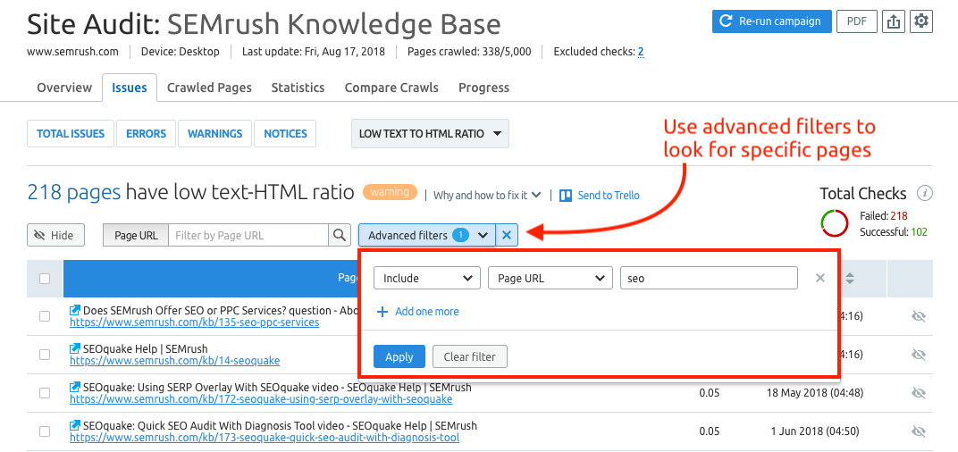This screenshot has height=452, width=958.
Task: Filter by Notices
Action: [x=285, y=134]
